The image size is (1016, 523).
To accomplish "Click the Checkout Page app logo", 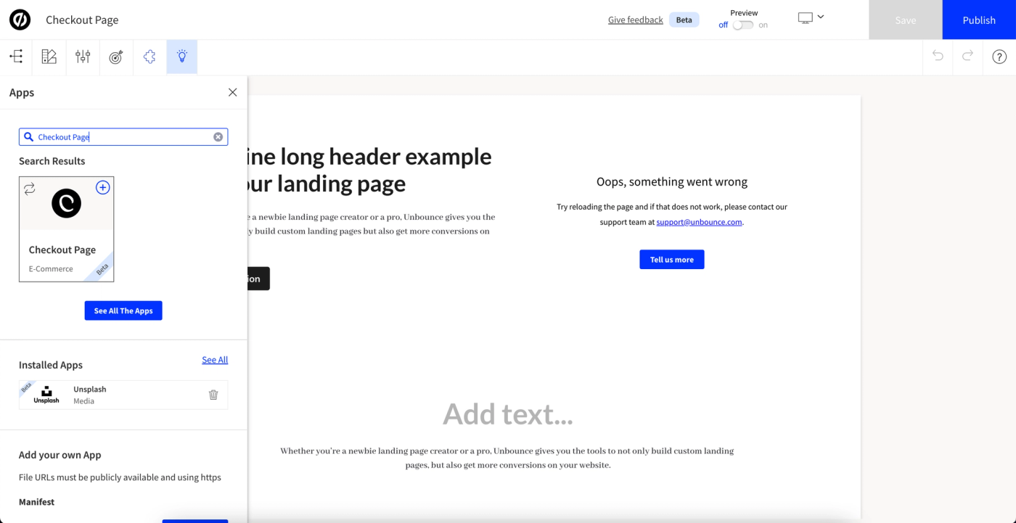I will point(66,204).
